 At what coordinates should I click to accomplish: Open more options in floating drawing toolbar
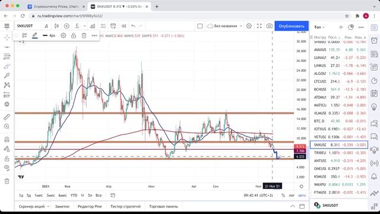click(94, 36)
